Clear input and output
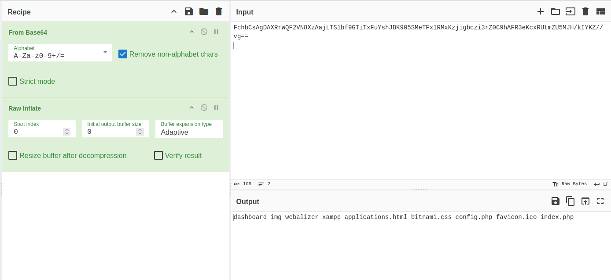Viewport: 611px width, 280px height. coord(585,11)
